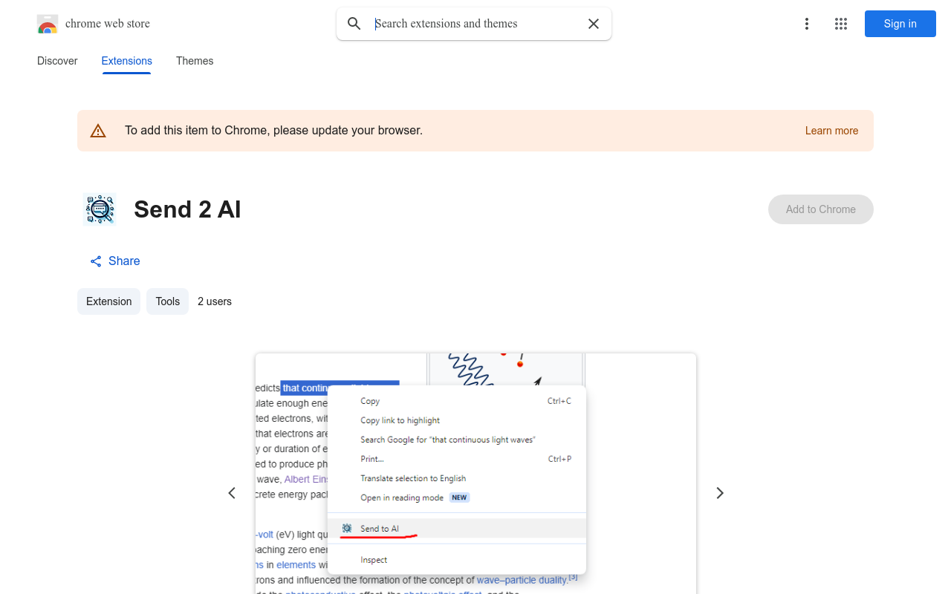
Task: Select the Extensions tab
Action: [127, 61]
